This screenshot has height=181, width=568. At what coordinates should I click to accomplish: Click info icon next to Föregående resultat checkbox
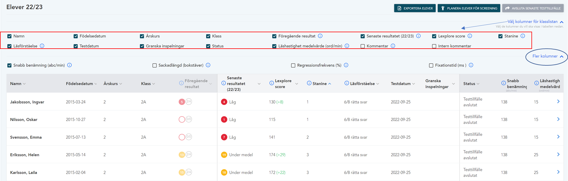pos(320,36)
